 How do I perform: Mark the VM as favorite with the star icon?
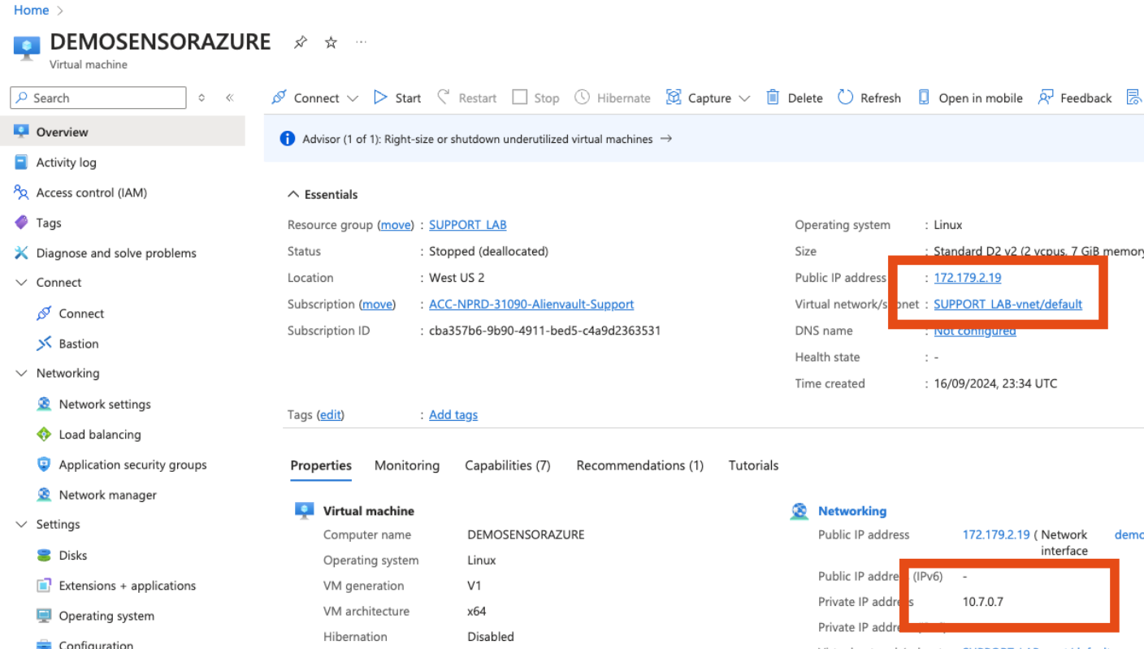331,42
